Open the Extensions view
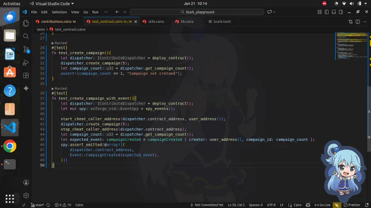This screenshot has height=208, width=371. click(26, 75)
